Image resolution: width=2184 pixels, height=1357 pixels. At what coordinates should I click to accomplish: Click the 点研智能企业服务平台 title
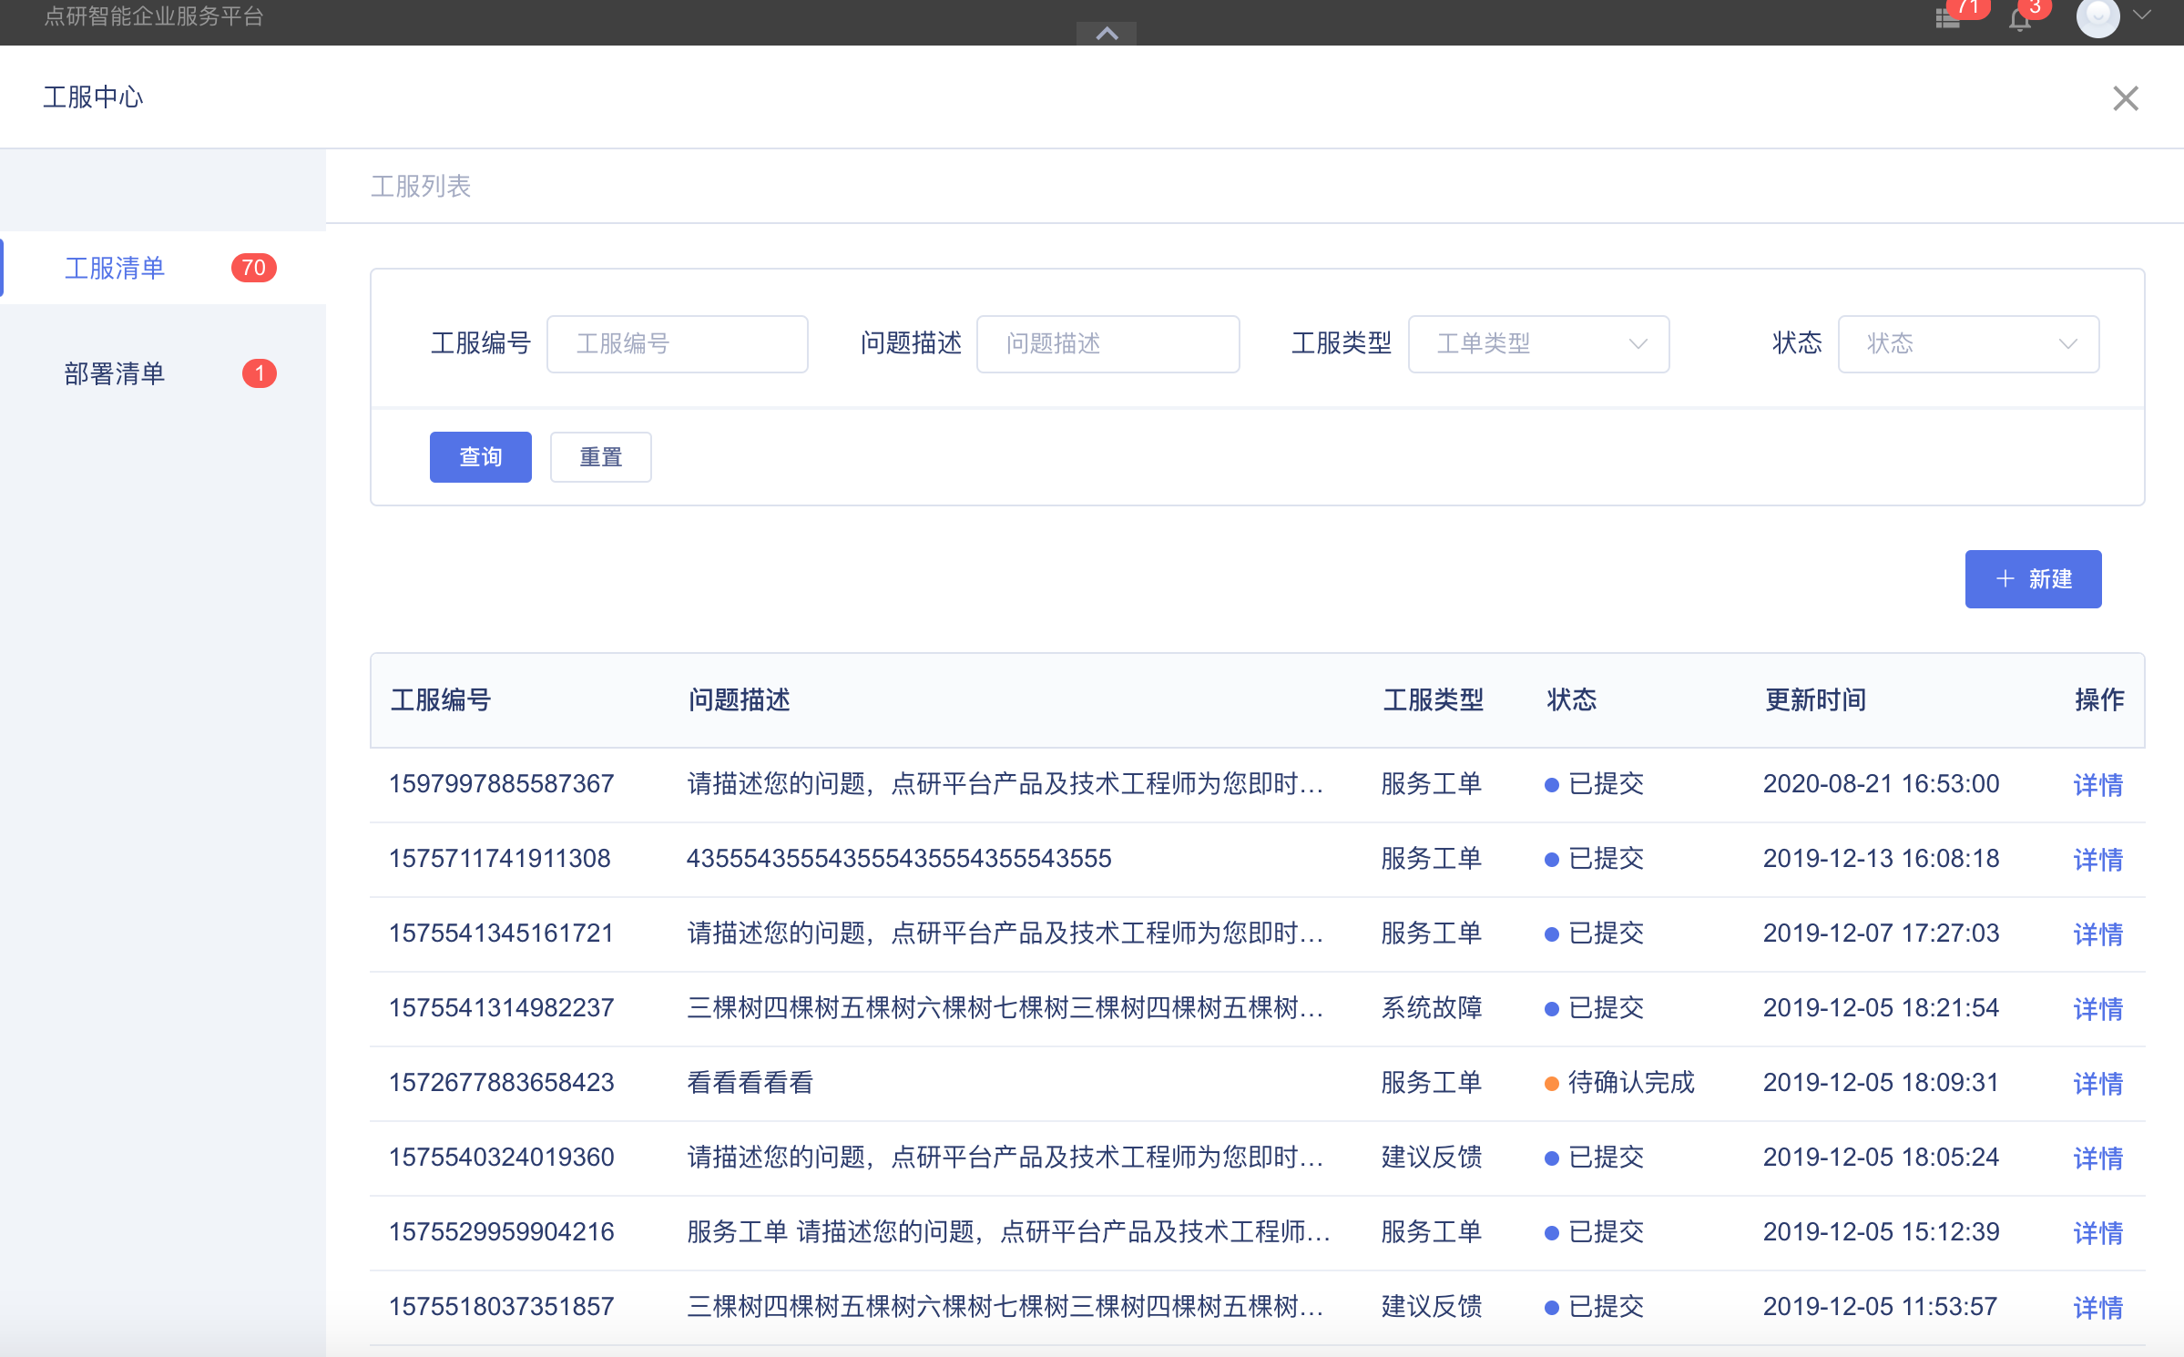coord(154,16)
